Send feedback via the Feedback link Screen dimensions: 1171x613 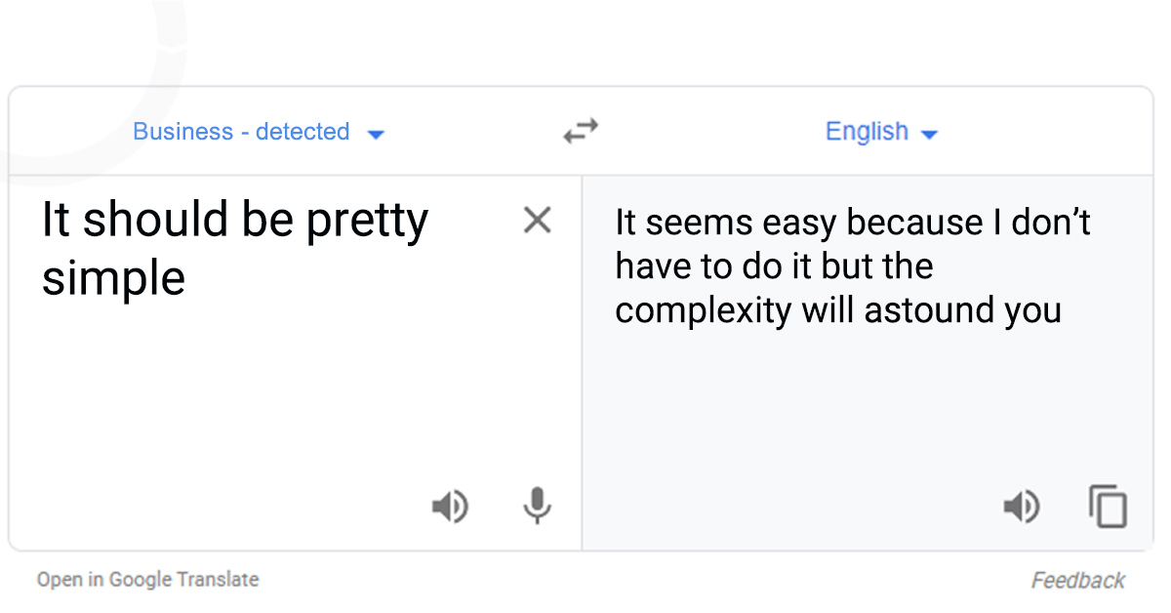(1077, 580)
